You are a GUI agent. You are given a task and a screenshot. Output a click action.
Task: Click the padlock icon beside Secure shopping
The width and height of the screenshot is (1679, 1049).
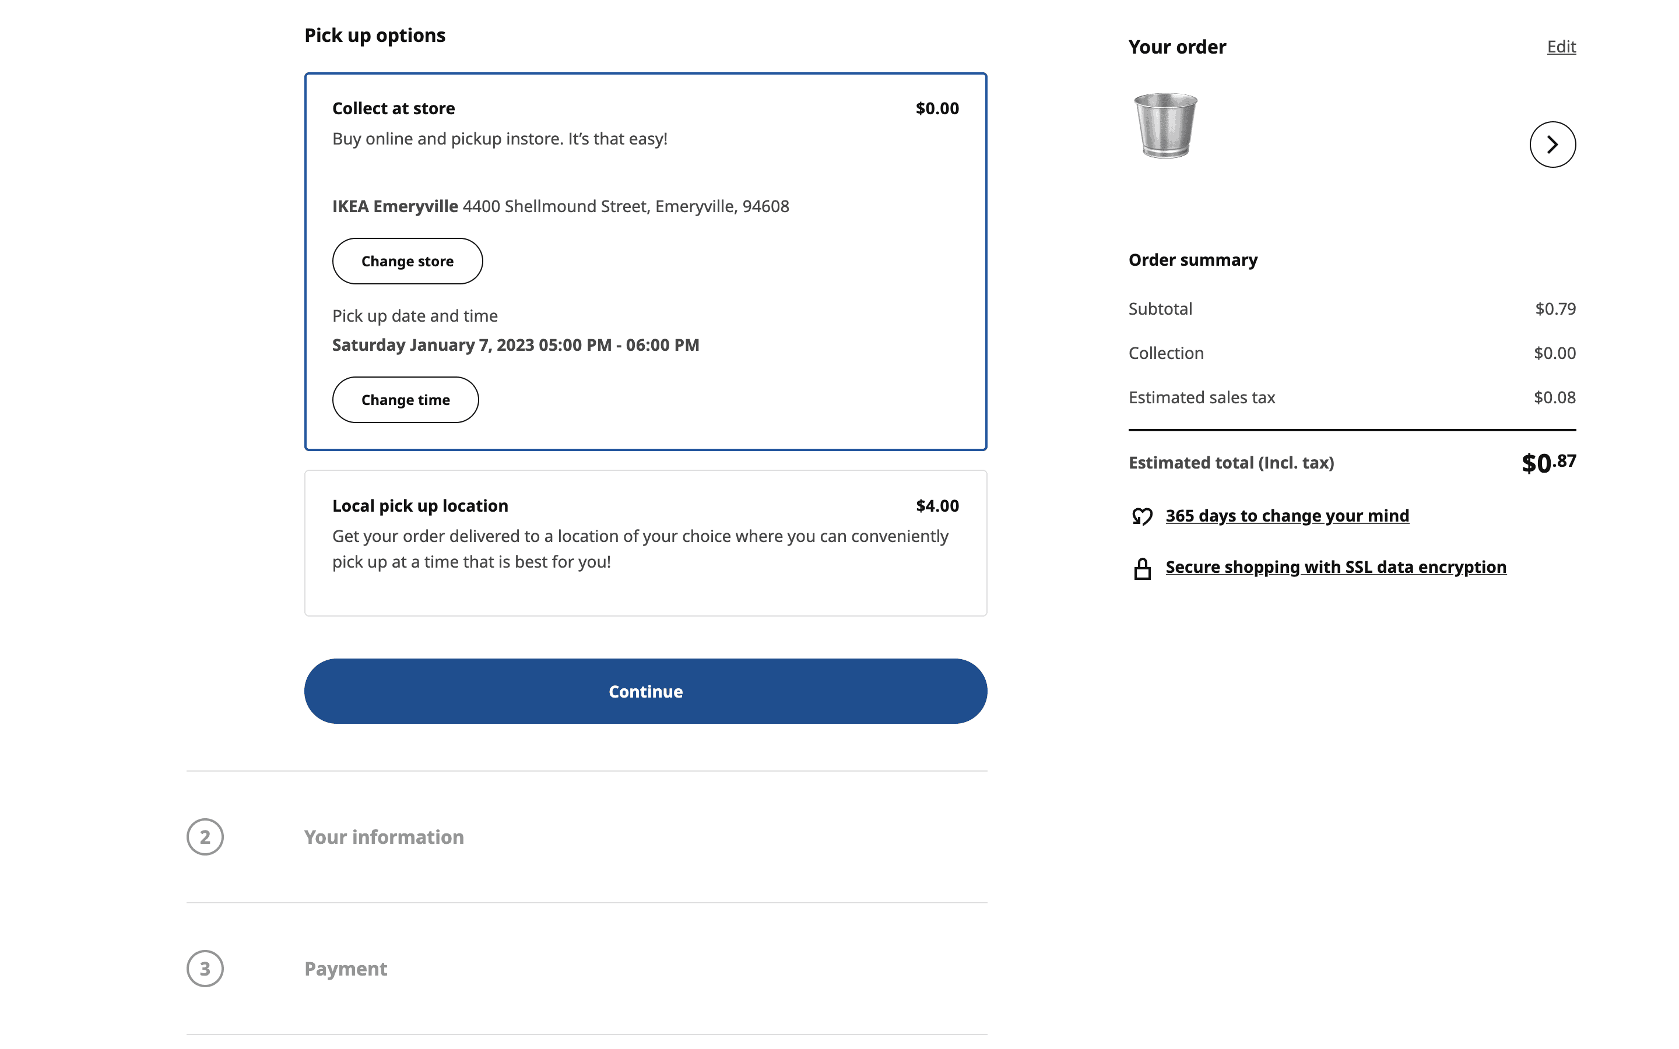[x=1142, y=568]
